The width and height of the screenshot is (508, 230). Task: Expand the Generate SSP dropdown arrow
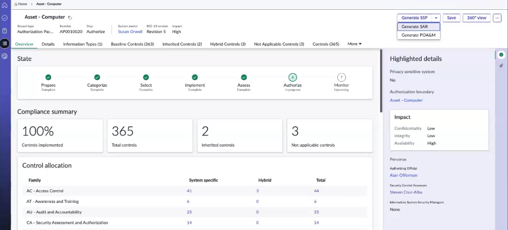(436, 18)
